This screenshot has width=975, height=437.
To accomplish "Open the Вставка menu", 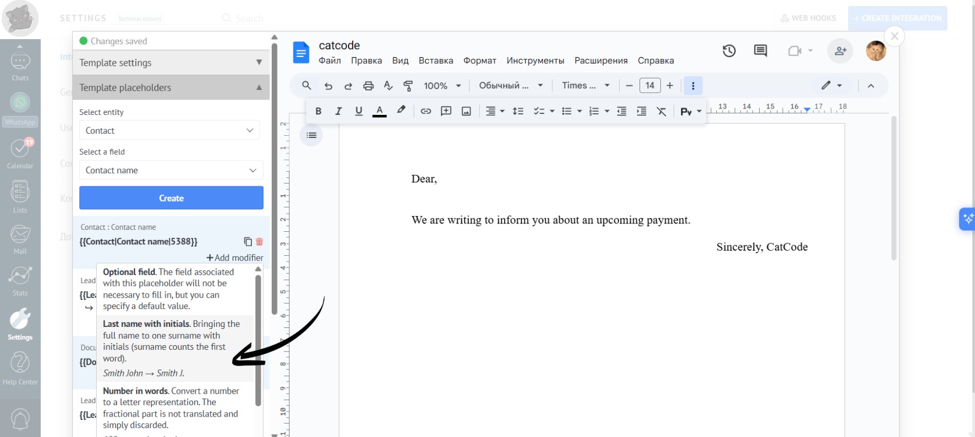I will point(435,61).
